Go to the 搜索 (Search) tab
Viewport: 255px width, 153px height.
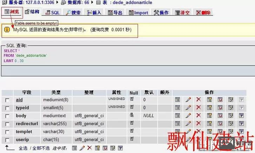73,13
